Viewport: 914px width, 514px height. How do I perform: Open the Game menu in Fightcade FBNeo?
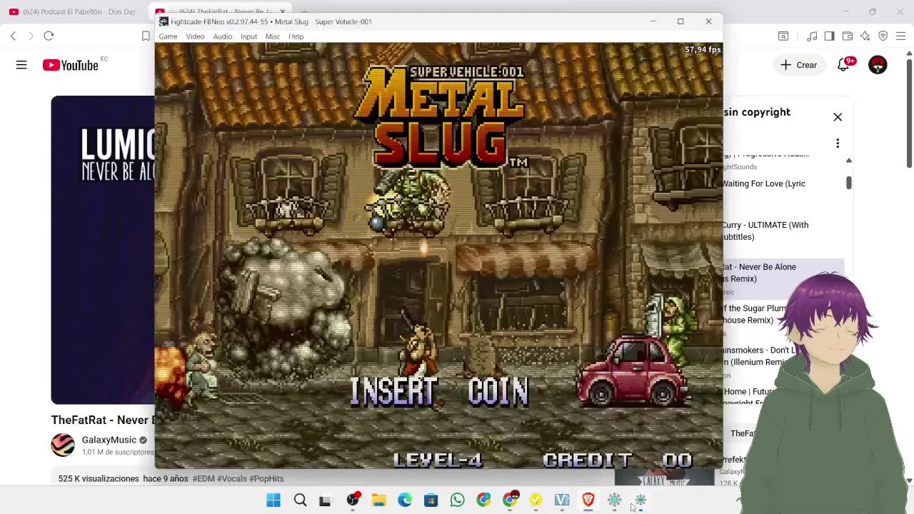tap(168, 36)
